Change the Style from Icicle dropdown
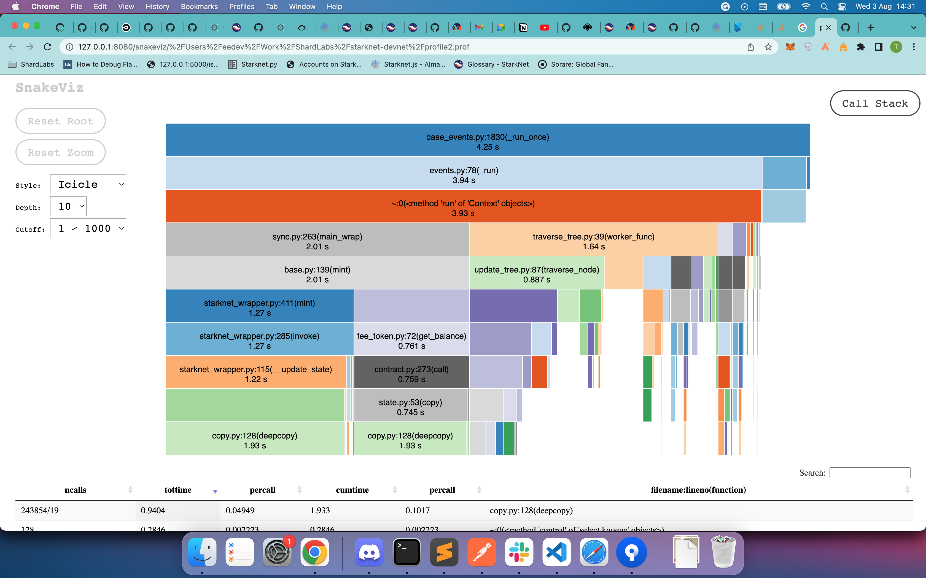Screen dimensions: 926x578 tap(88, 184)
